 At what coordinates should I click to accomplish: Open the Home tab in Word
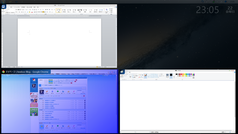pos(8,7)
